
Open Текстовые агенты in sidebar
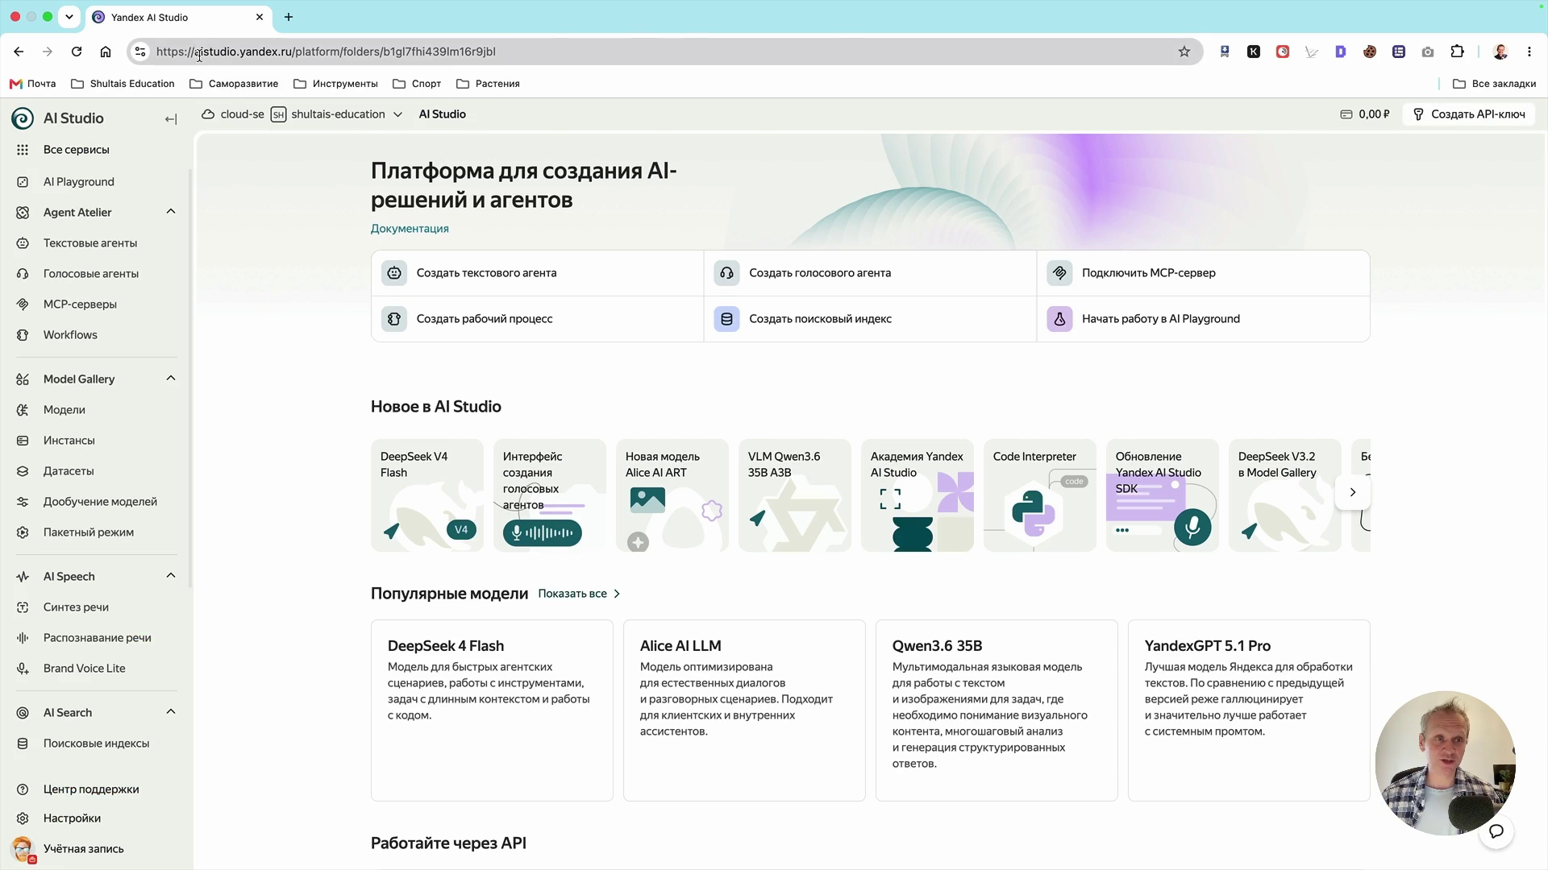coord(90,243)
